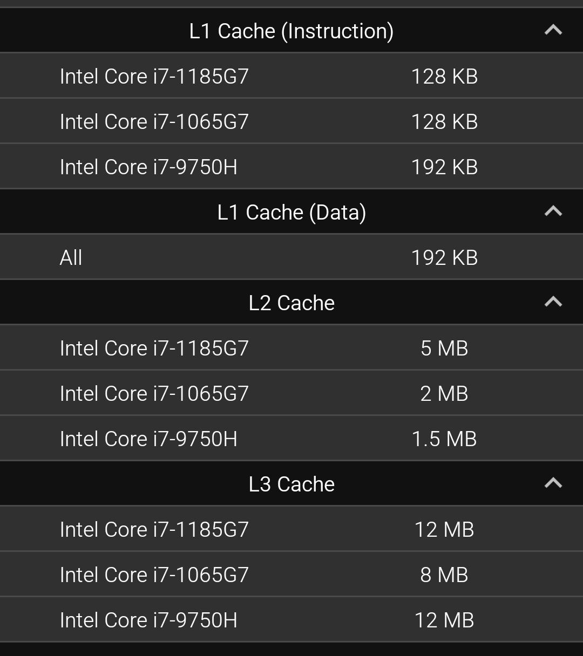Tap the 5 MB value in L2 Cache
The width and height of the screenshot is (583, 656).
444,348
